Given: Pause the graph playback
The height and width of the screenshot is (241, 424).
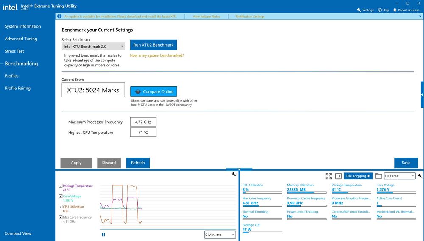Looking at the screenshot, I should coord(103,235).
